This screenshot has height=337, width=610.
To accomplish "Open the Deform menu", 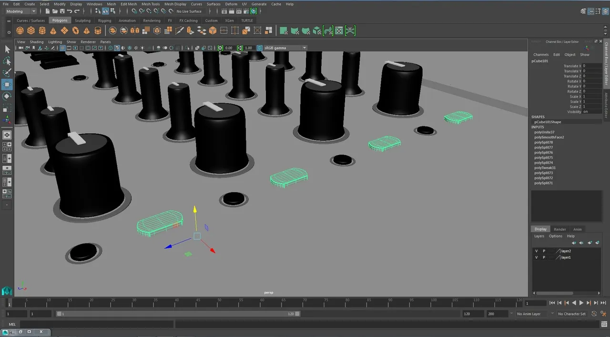I will click(231, 4).
